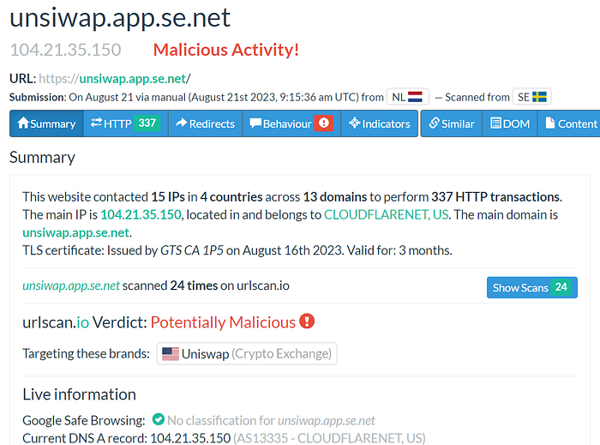Click the Malicious Activity! warning text

[226, 50]
